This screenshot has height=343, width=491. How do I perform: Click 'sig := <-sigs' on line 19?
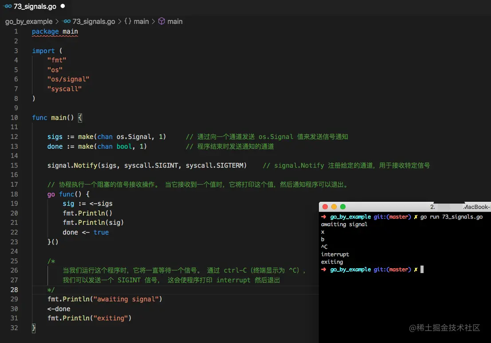[x=87, y=204]
